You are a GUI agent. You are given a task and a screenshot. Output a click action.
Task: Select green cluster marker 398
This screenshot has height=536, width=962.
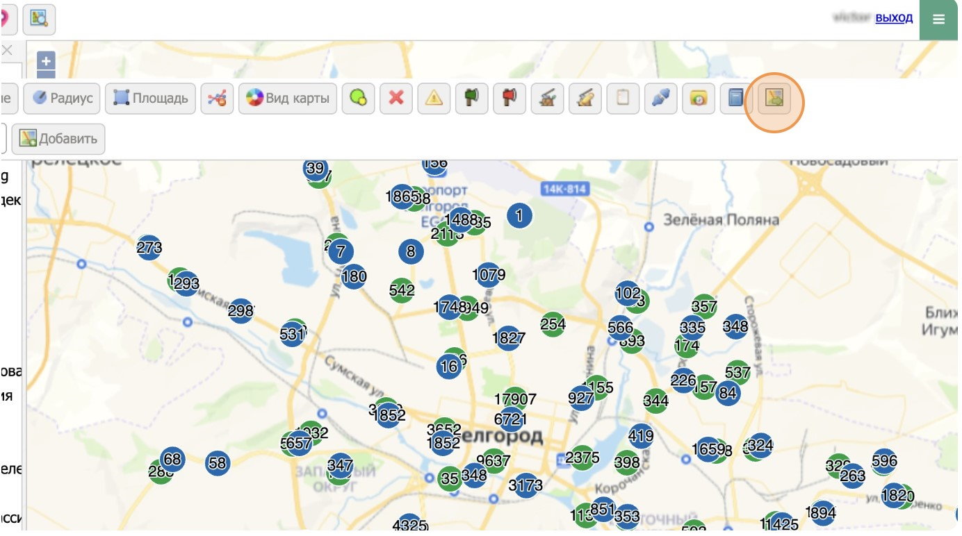coord(627,462)
